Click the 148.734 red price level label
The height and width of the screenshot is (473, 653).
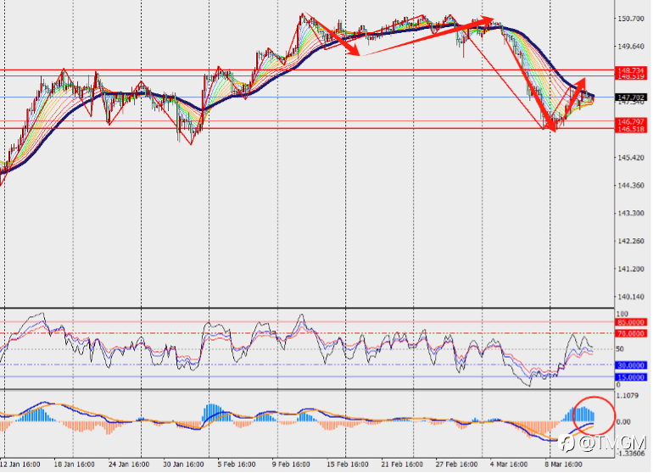(631, 70)
